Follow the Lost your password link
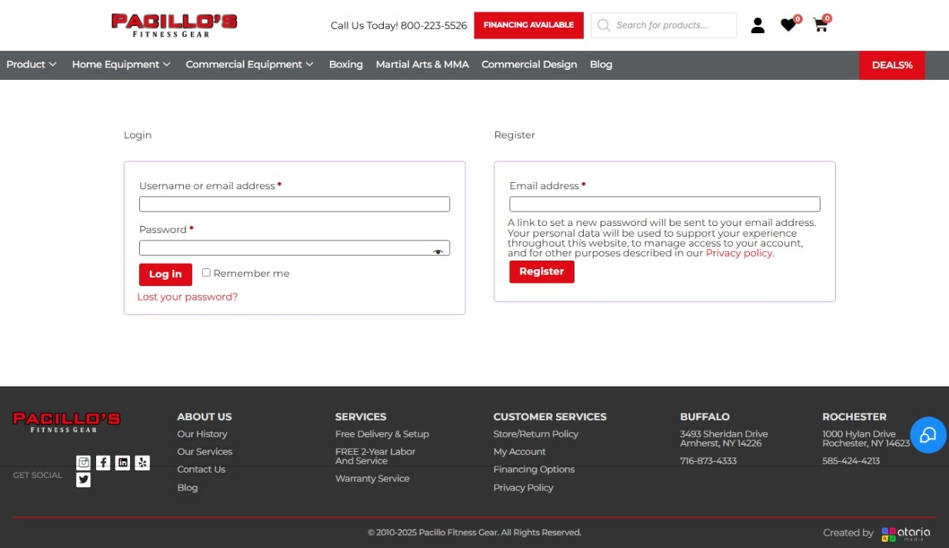The image size is (949, 548). coord(188,297)
